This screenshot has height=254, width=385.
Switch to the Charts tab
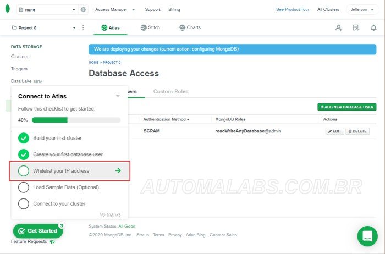coord(190,27)
